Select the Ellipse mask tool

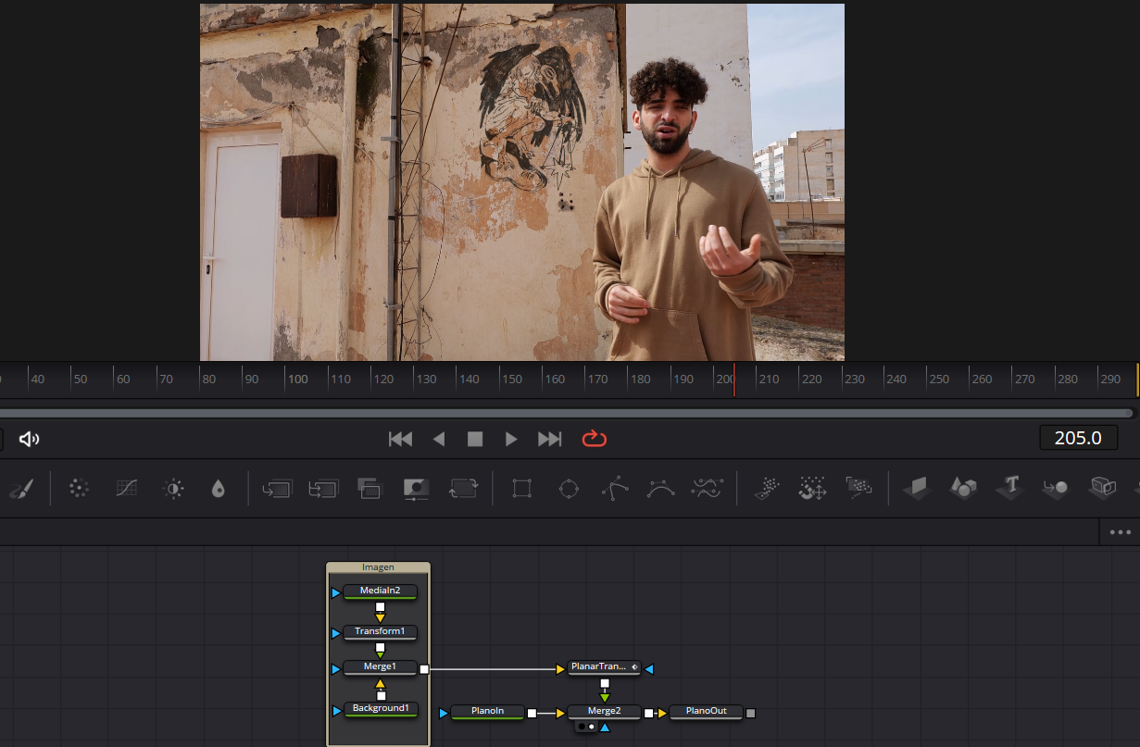pyautogui.click(x=568, y=488)
